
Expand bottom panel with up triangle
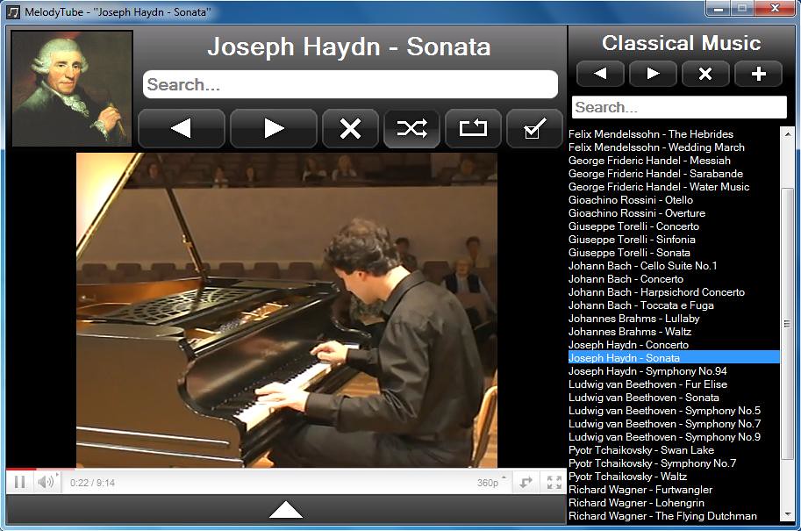pos(286,509)
